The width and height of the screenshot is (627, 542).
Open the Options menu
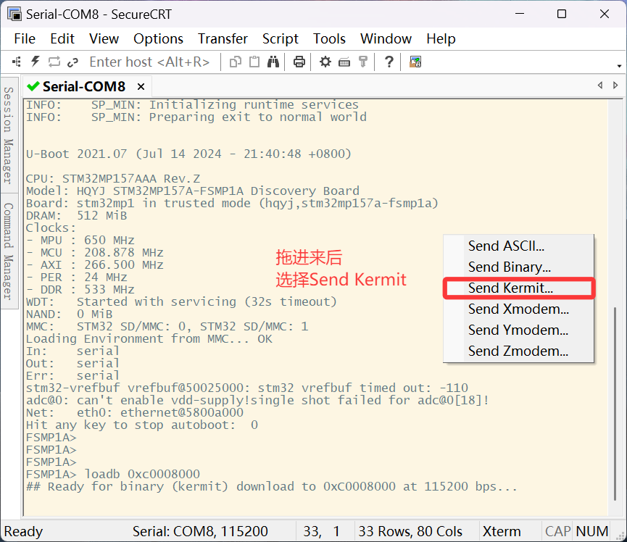coord(158,39)
